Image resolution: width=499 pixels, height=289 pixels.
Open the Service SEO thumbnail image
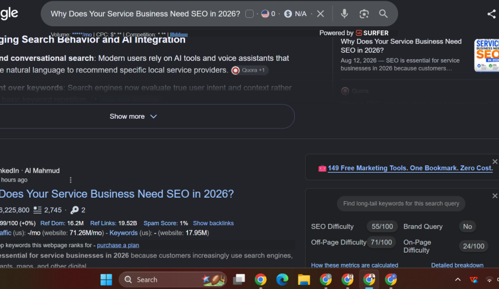(x=486, y=56)
